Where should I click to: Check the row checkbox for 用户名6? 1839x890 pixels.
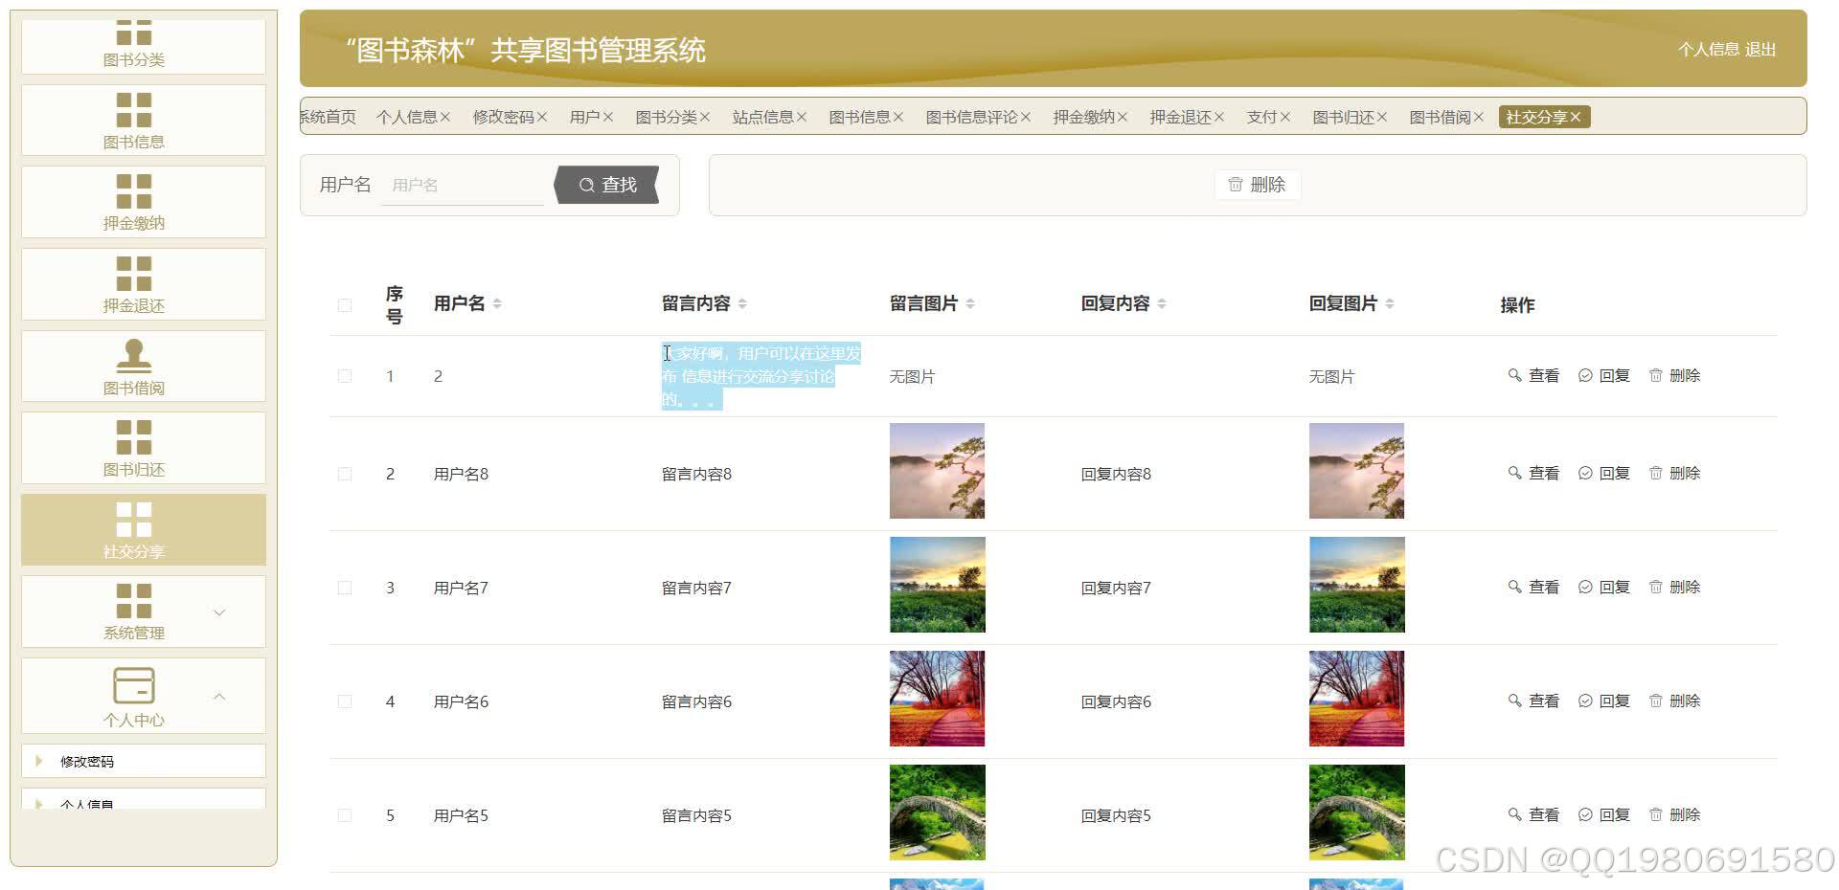(345, 701)
